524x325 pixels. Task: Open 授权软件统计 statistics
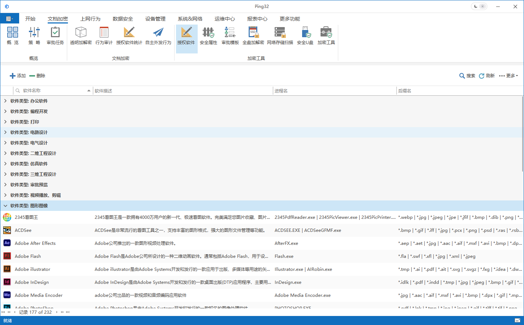129,36
